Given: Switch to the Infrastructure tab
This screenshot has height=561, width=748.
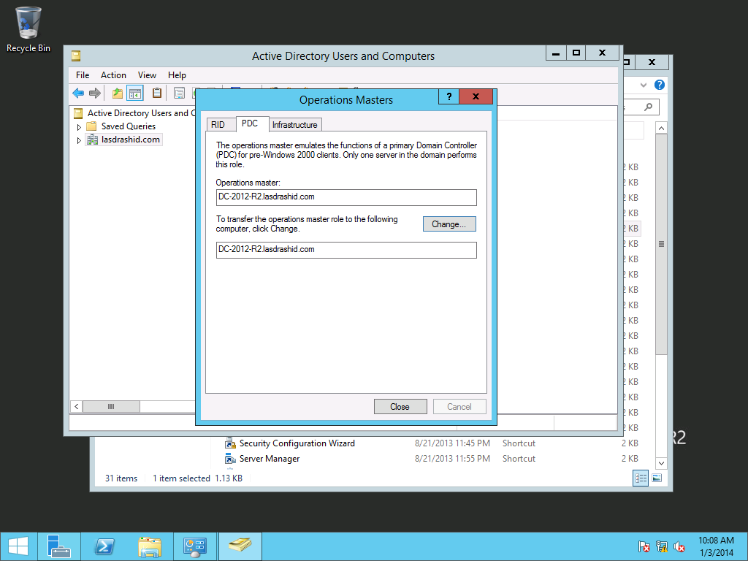Looking at the screenshot, I should [295, 124].
